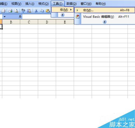The height and width of the screenshot is (128, 135).
Task: Open the 视图(V) menu
Action: point(16,4)
